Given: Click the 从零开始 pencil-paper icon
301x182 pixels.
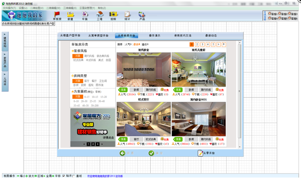Looking at the screenshot, I should (x=200, y=153).
